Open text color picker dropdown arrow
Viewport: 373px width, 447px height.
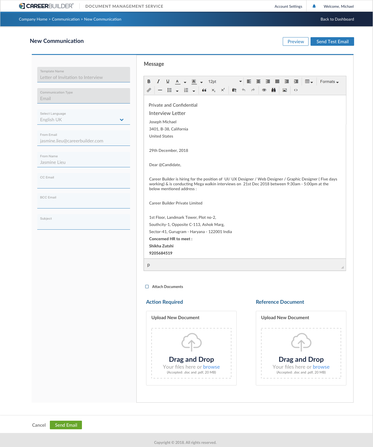(x=185, y=82)
